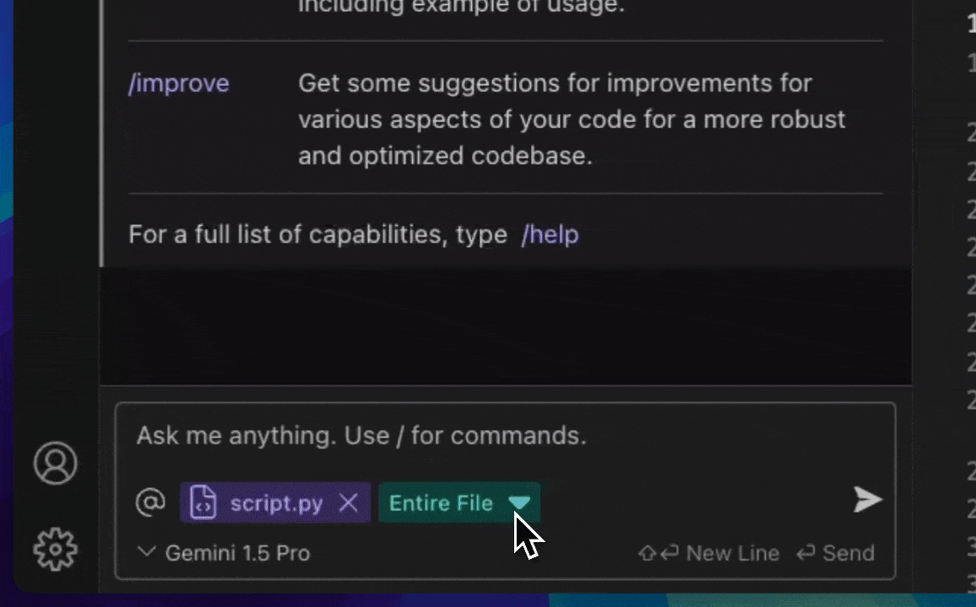Screen dimensions: 976x607
Task: Remove the script.py attachment with X
Action: coord(349,502)
